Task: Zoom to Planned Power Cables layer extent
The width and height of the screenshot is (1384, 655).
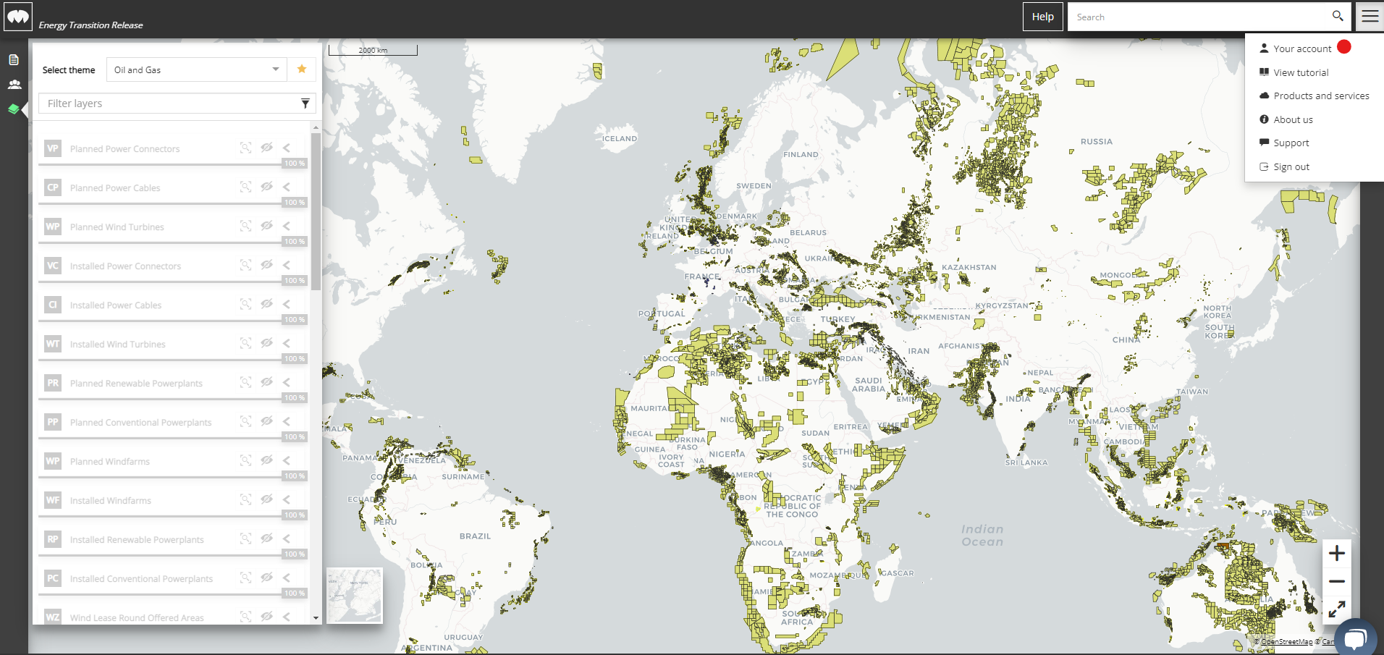Action: point(246,187)
